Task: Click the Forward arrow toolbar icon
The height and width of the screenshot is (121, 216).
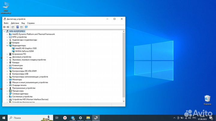Action: click(8, 27)
